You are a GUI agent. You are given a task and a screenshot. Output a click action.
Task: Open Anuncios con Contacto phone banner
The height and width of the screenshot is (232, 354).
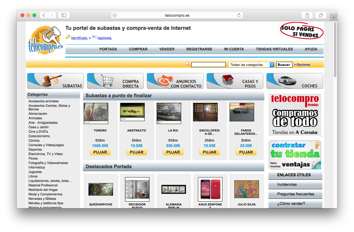tap(175, 81)
